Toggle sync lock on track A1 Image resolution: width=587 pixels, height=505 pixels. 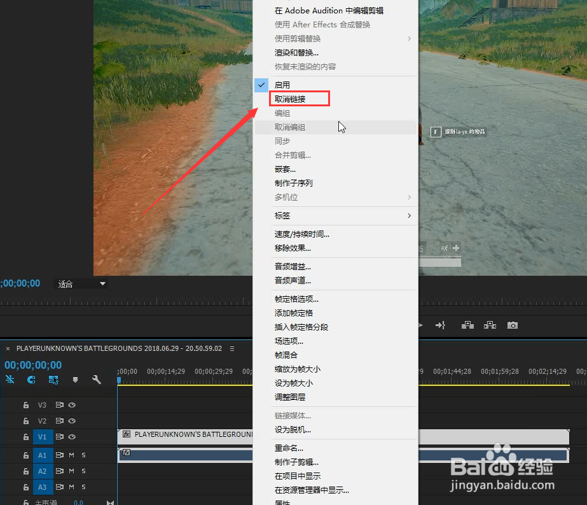coord(60,455)
